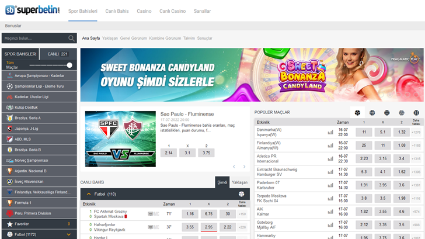This screenshot has height=239, width=425.
Task: Open Bonuslar link
Action: (x=13, y=26)
